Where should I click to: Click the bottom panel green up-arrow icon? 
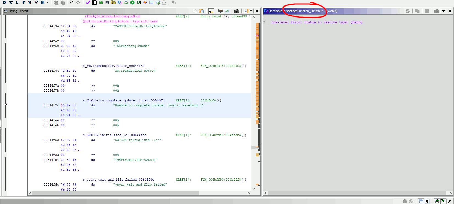tap(437, 201)
